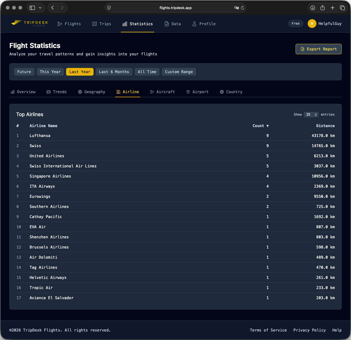Click Swiss International Air Lines name

[63, 166]
